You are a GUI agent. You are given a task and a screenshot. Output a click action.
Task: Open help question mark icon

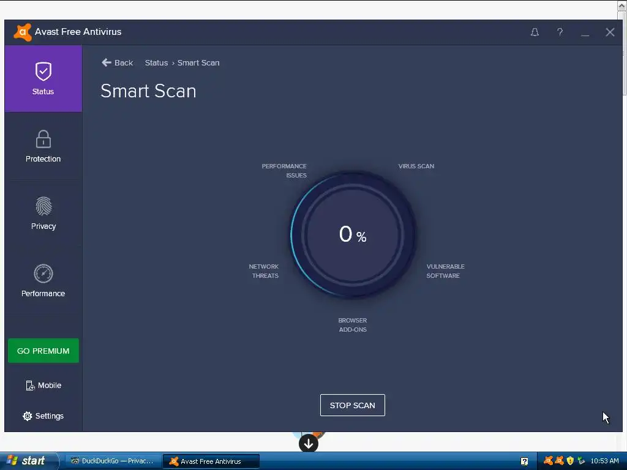(x=560, y=32)
